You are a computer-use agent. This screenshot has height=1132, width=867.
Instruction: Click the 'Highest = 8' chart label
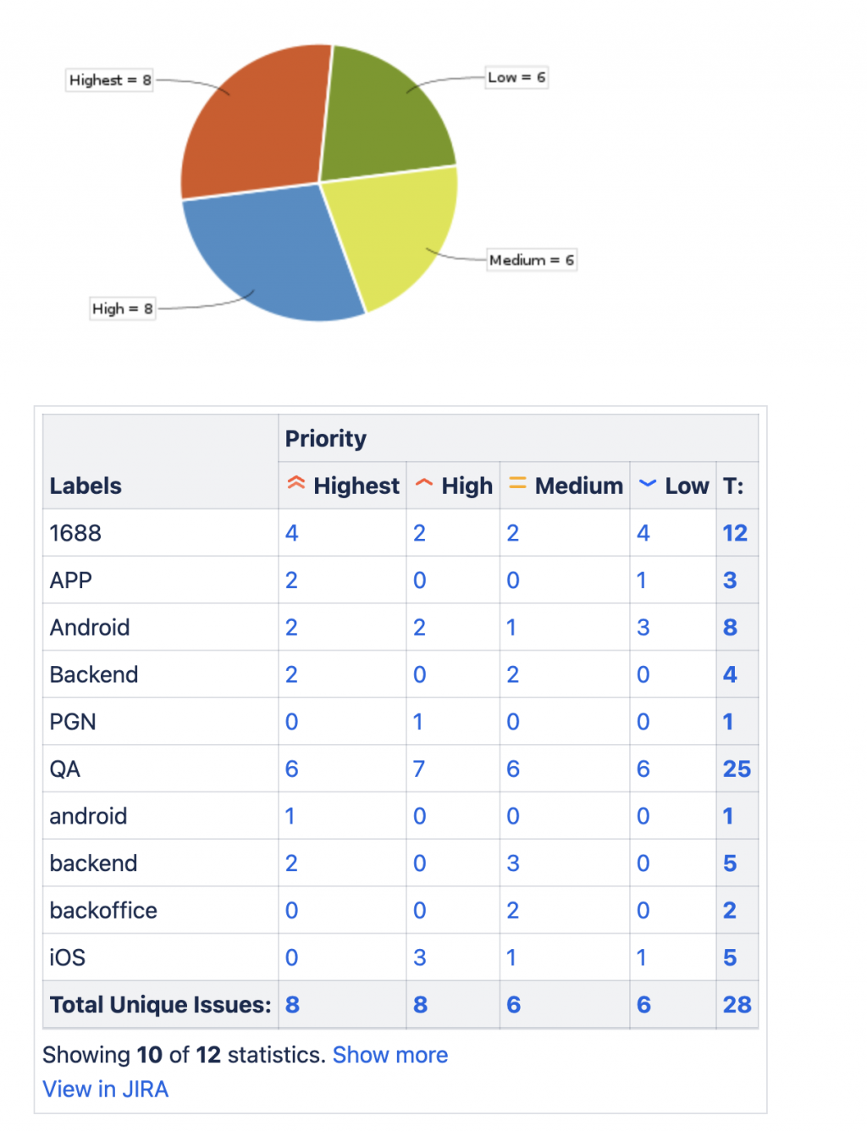(110, 80)
